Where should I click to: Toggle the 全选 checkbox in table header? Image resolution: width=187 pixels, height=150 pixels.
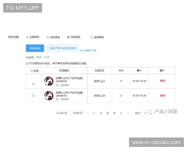[x=32, y=71]
